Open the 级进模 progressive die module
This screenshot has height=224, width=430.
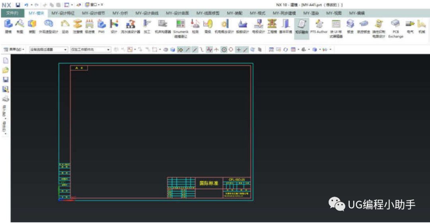90,26
